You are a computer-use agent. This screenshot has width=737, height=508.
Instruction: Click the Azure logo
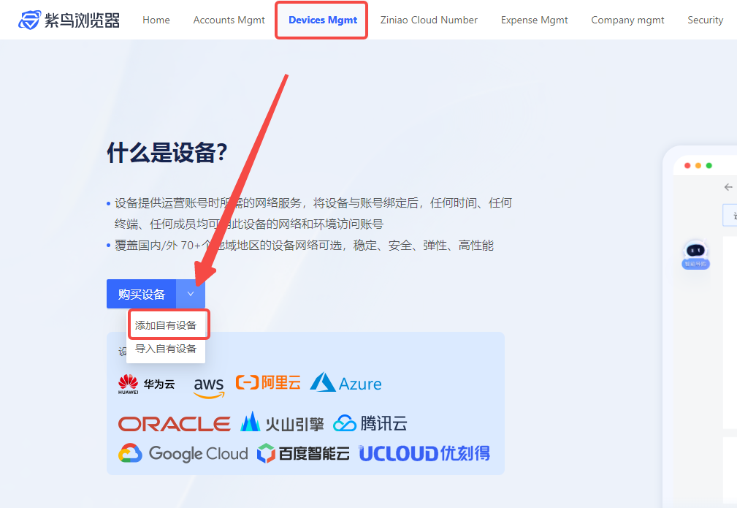click(345, 382)
